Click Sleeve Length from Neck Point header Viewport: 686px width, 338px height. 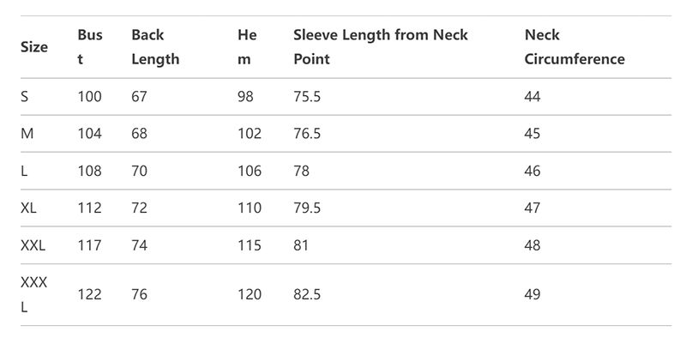[381, 47]
